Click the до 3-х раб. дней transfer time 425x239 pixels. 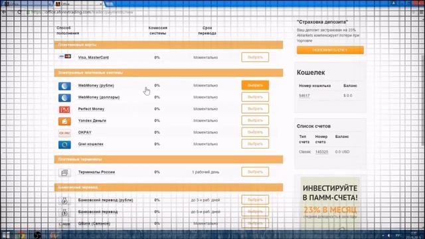coord(205,200)
